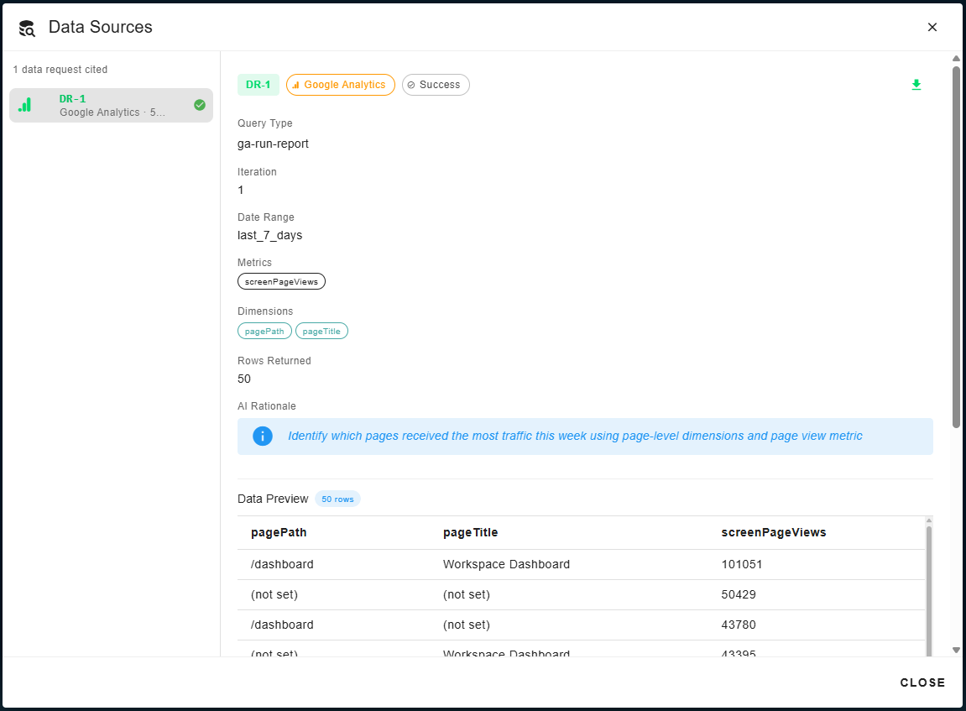Select the screenPageViews metric pill
This screenshot has height=711, width=966.
point(281,281)
